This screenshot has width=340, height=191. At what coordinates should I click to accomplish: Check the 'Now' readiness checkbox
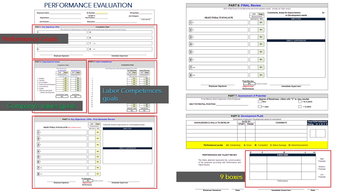(260, 102)
